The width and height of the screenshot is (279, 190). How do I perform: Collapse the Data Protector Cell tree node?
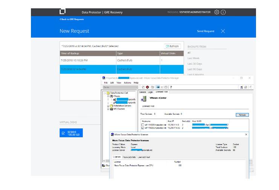[x=105, y=93]
